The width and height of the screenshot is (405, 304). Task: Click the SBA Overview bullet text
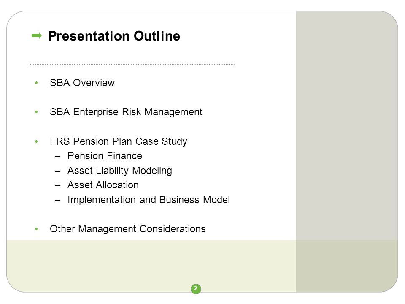point(82,83)
